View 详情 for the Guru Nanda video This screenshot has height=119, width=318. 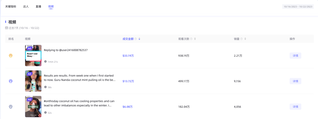coord(295,81)
